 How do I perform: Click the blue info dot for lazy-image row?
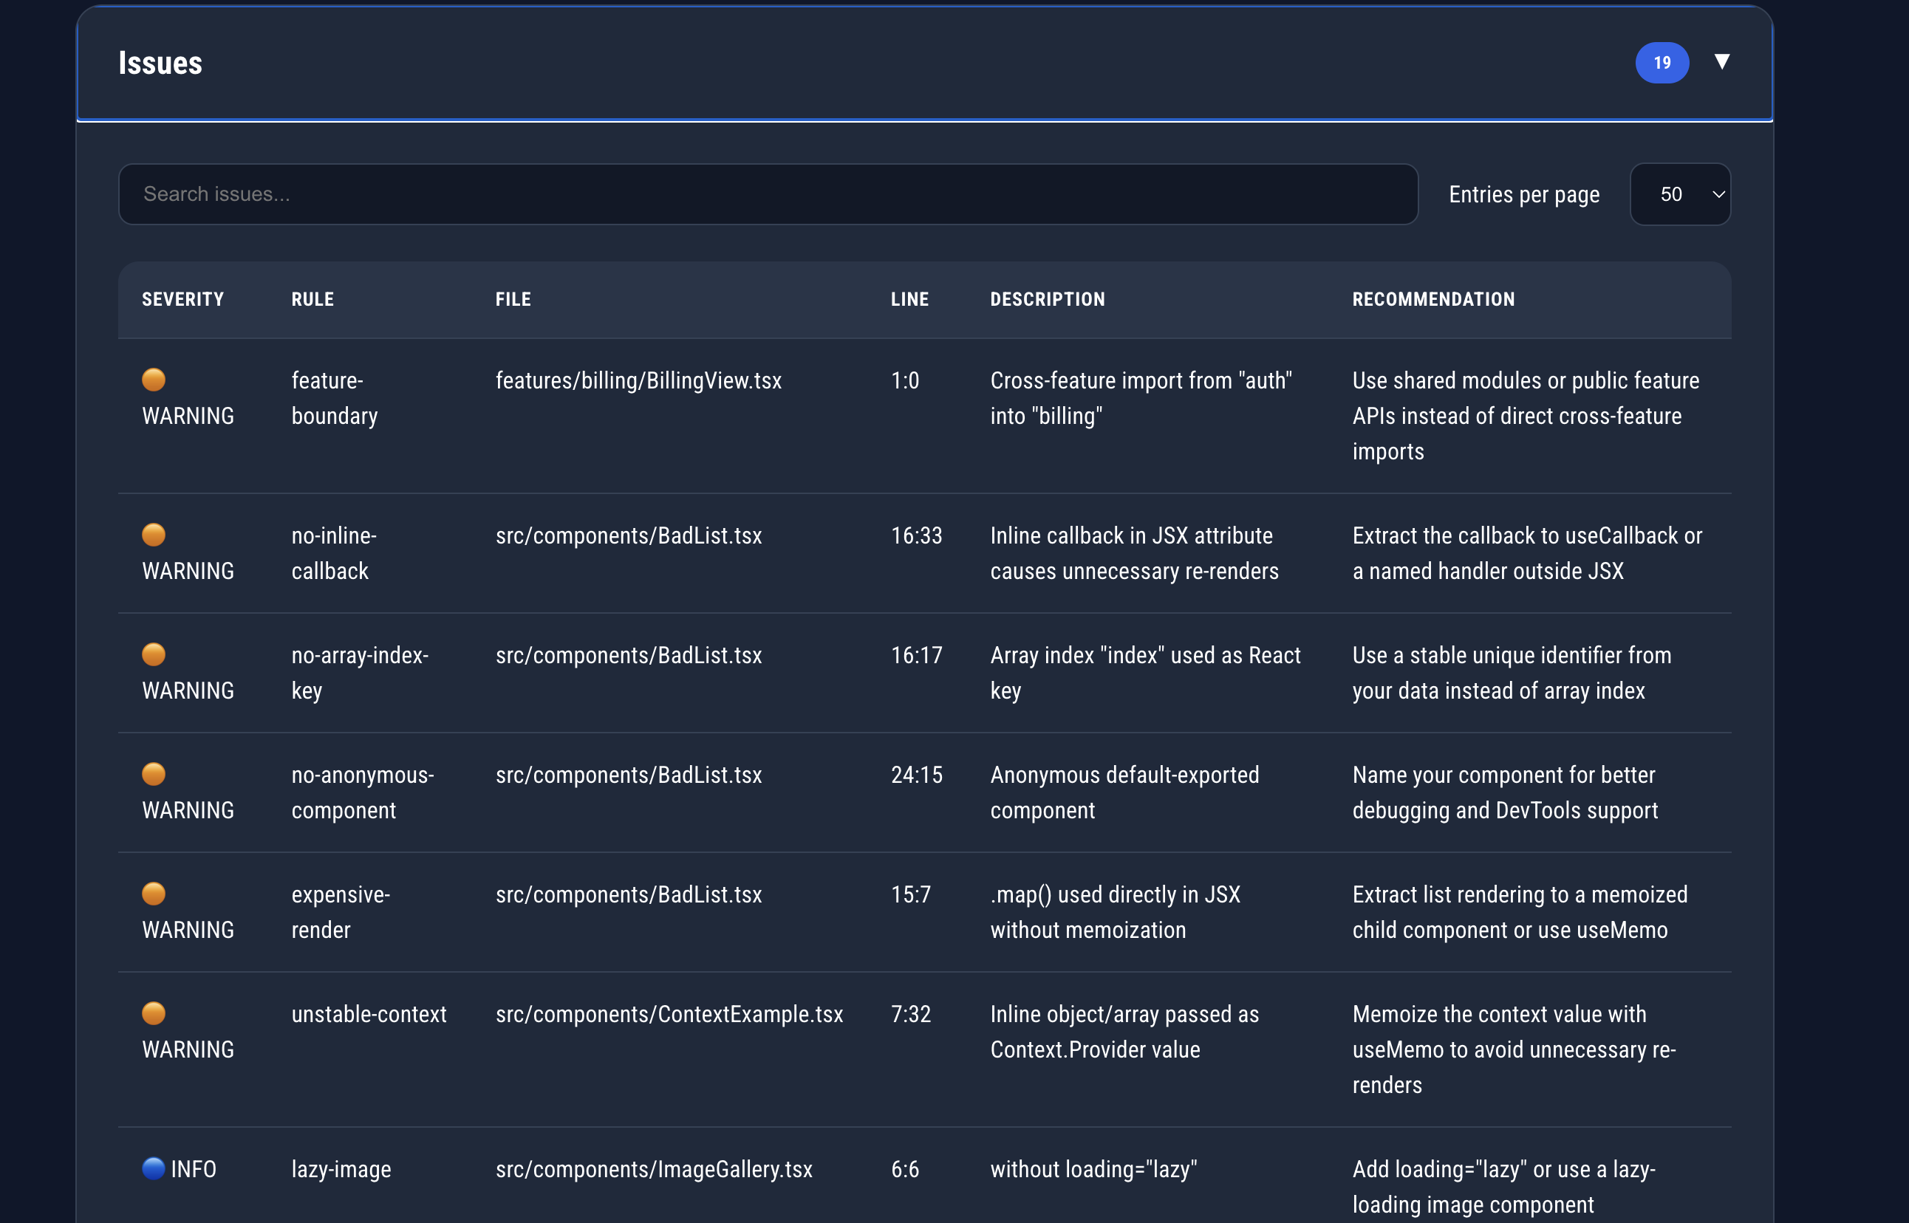[x=154, y=1168]
